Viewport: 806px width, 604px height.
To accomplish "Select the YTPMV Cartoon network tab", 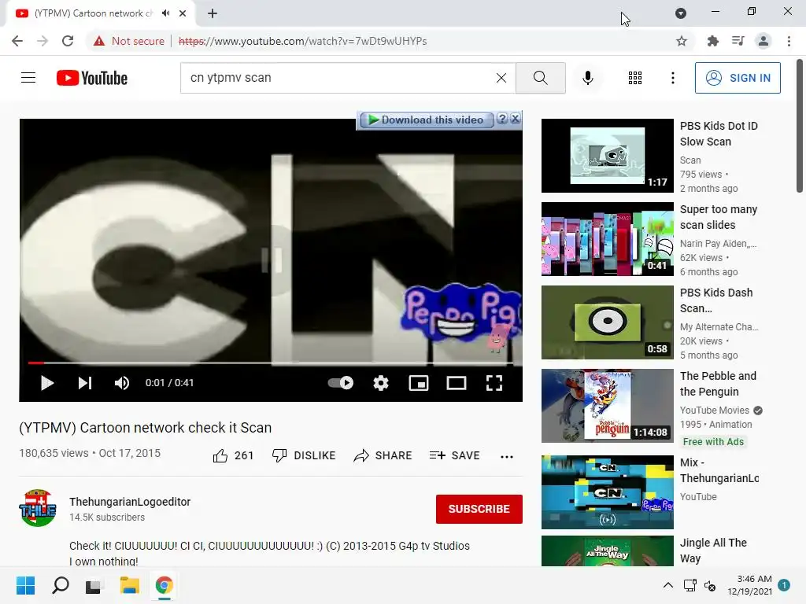I will point(94,13).
